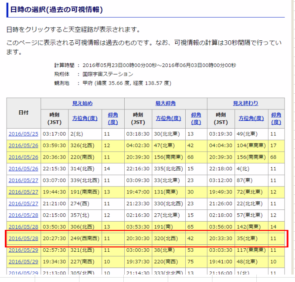Open 2016/05/27 link in 03:07:00 row
Screen dimensions: 295x282
(23, 180)
